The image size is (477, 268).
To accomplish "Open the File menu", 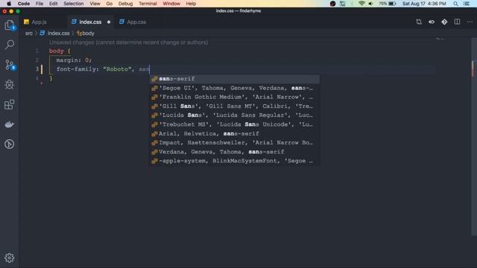I will [x=40, y=4].
